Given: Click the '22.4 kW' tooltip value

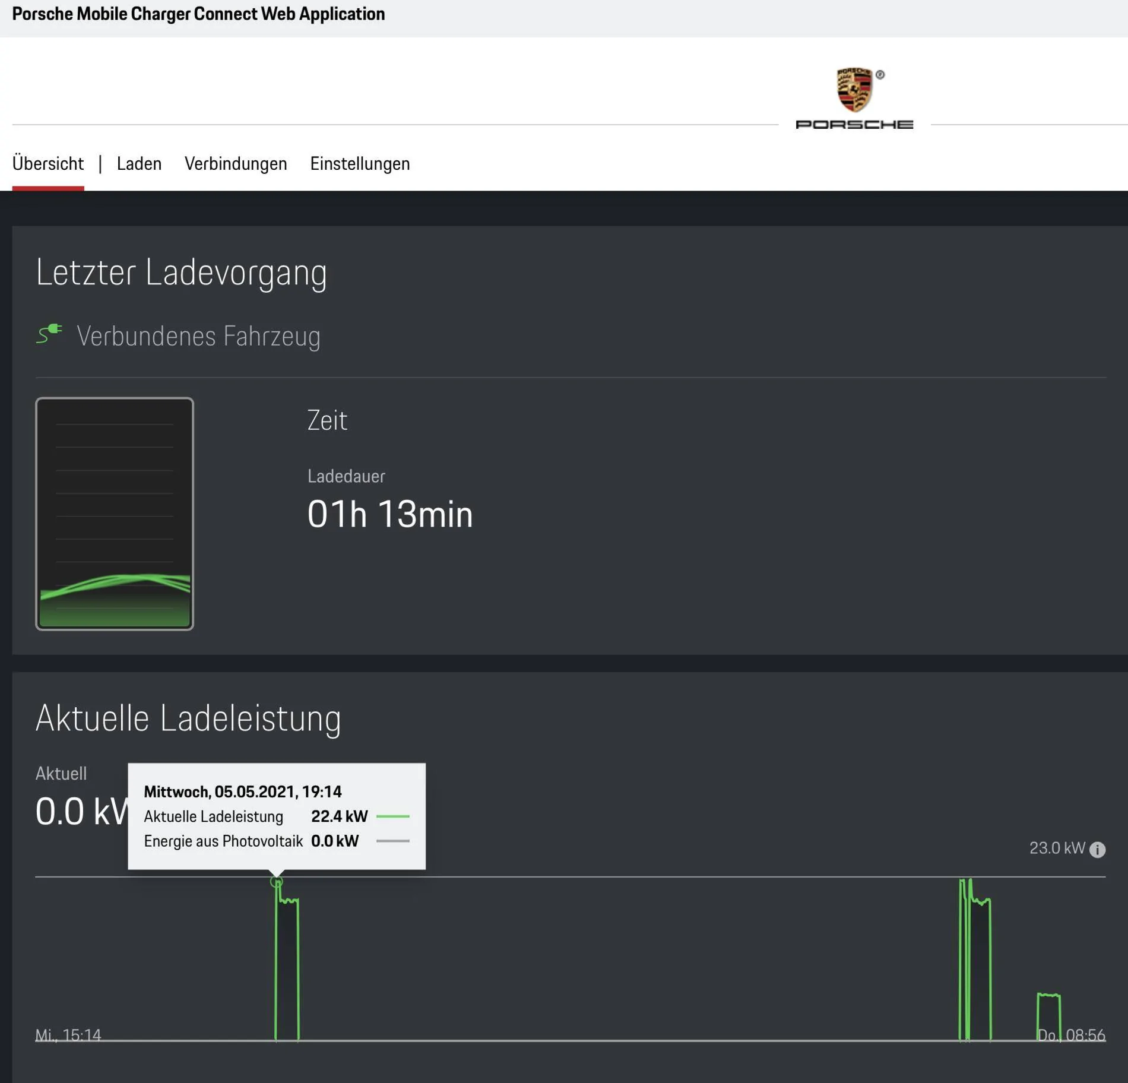Looking at the screenshot, I should [340, 816].
